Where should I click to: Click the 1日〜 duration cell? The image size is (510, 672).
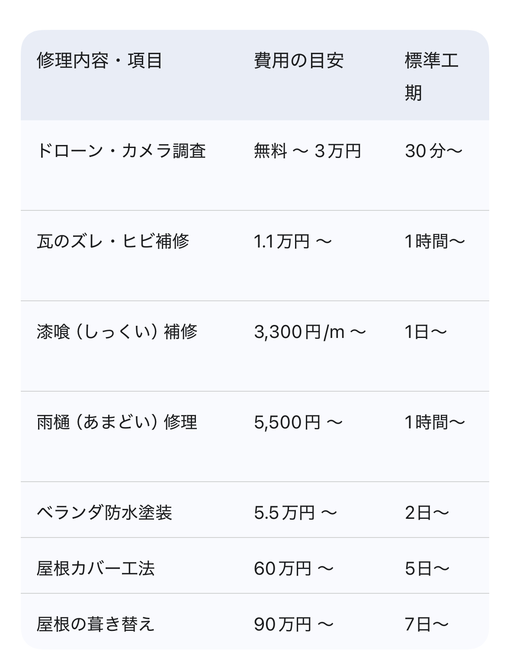click(x=426, y=332)
